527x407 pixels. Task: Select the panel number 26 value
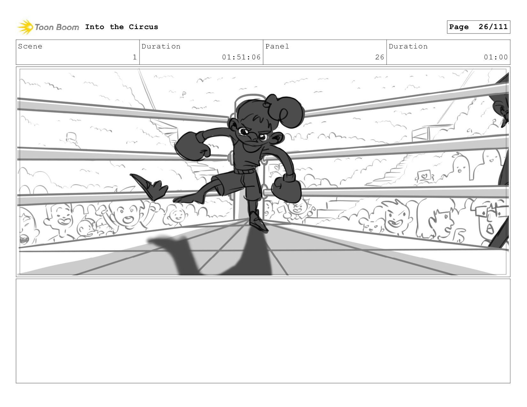380,57
